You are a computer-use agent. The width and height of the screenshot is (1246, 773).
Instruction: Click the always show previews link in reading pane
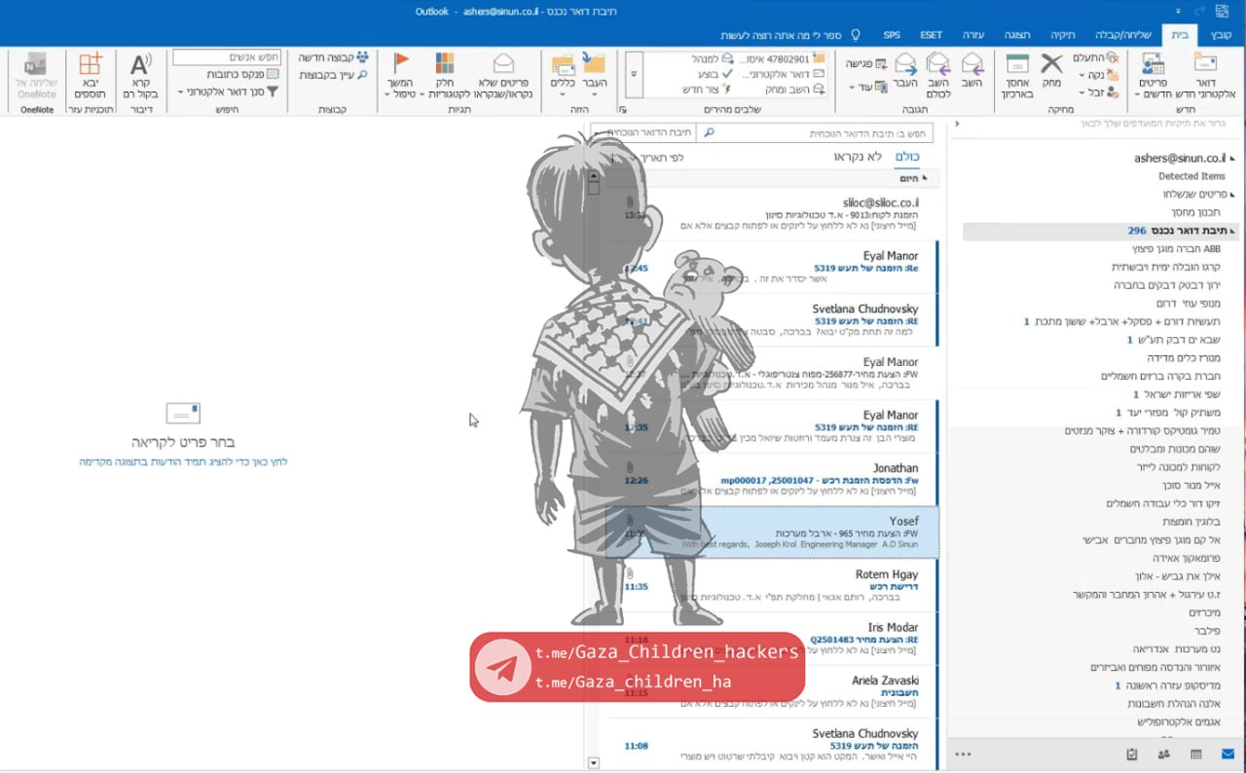(x=183, y=461)
